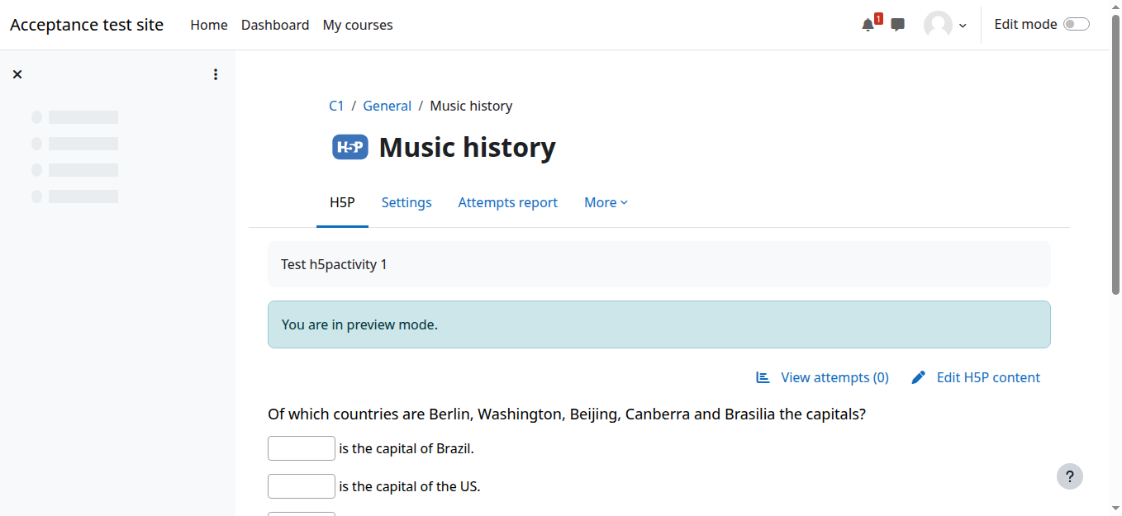This screenshot has width=1122, height=516.
Task: Open My courses in the top navigation
Action: pyautogui.click(x=358, y=25)
